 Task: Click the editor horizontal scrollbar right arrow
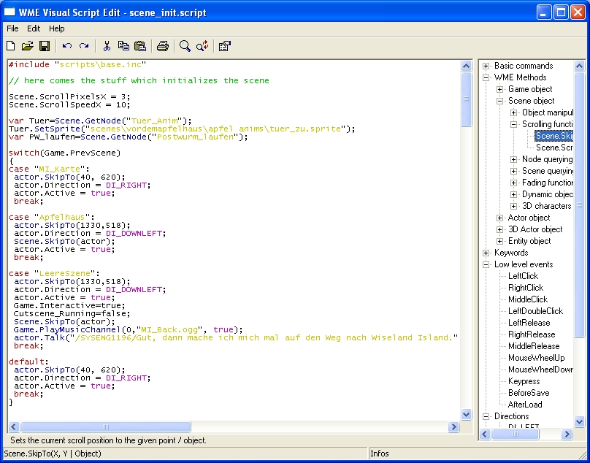point(453,427)
